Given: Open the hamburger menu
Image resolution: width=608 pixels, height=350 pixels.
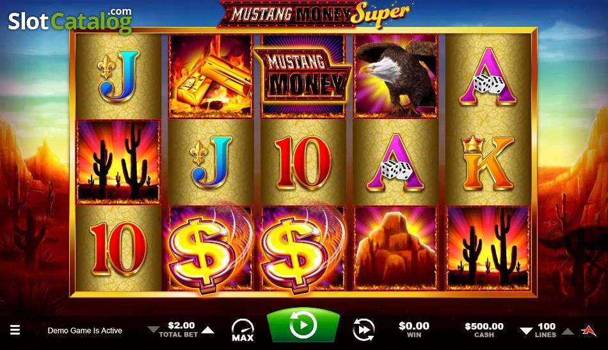Looking at the screenshot, I should (15, 330).
